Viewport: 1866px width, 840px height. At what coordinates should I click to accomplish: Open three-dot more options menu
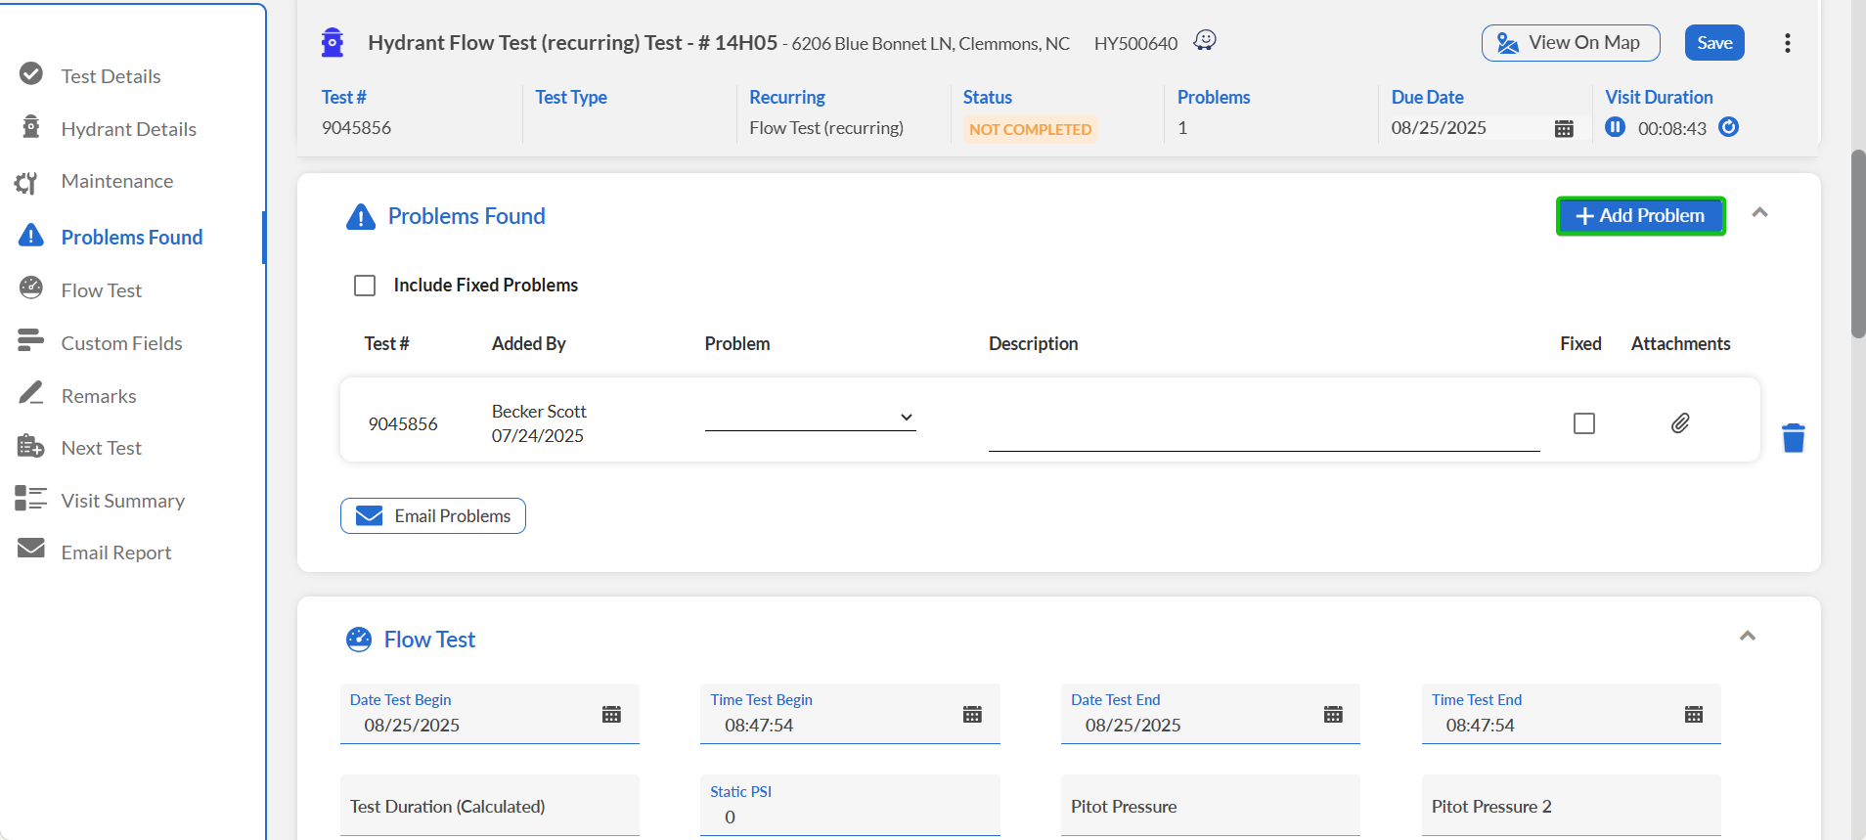click(x=1787, y=43)
